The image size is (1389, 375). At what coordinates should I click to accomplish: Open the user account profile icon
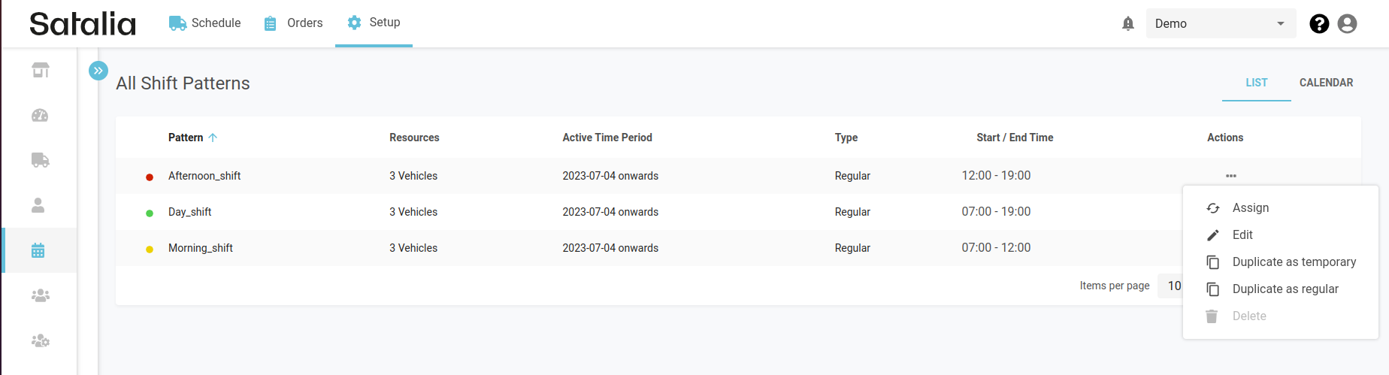1347,24
